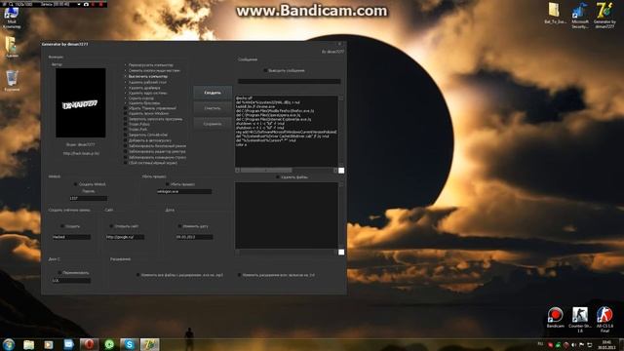Switch to Generator app taskbar button
This screenshot has height=351, width=624.
coord(149,344)
